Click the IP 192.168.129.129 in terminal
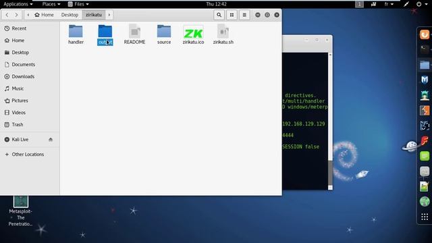 304,124
